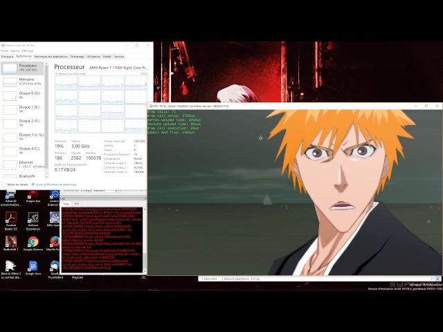The width and height of the screenshot is (443, 332).
Task: Select Disque 4 (C:) in the sidebar
Action: (22, 151)
